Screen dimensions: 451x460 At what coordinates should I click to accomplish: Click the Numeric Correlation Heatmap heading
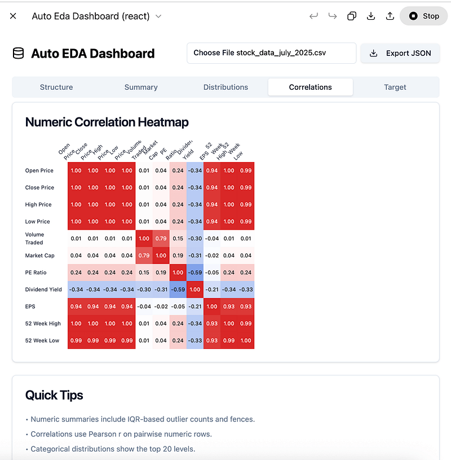pyautogui.click(x=107, y=122)
